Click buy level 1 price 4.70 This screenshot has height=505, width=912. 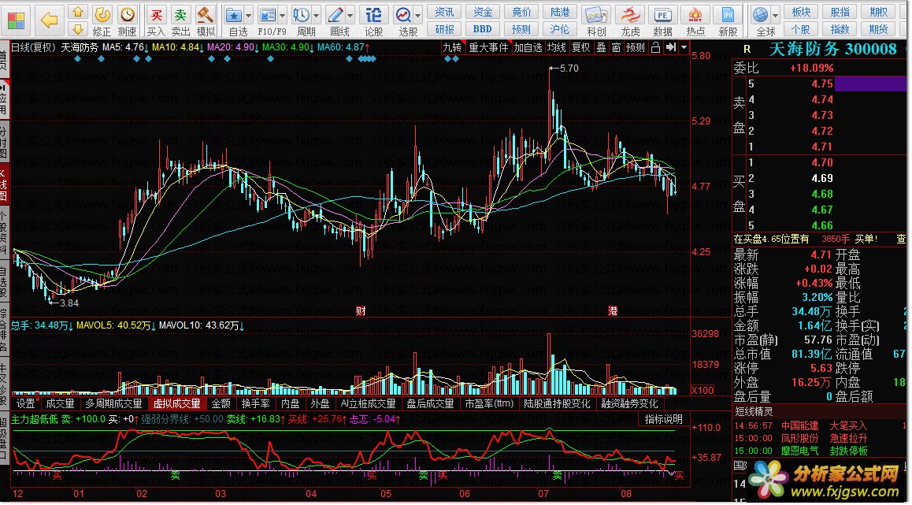click(x=822, y=162)
